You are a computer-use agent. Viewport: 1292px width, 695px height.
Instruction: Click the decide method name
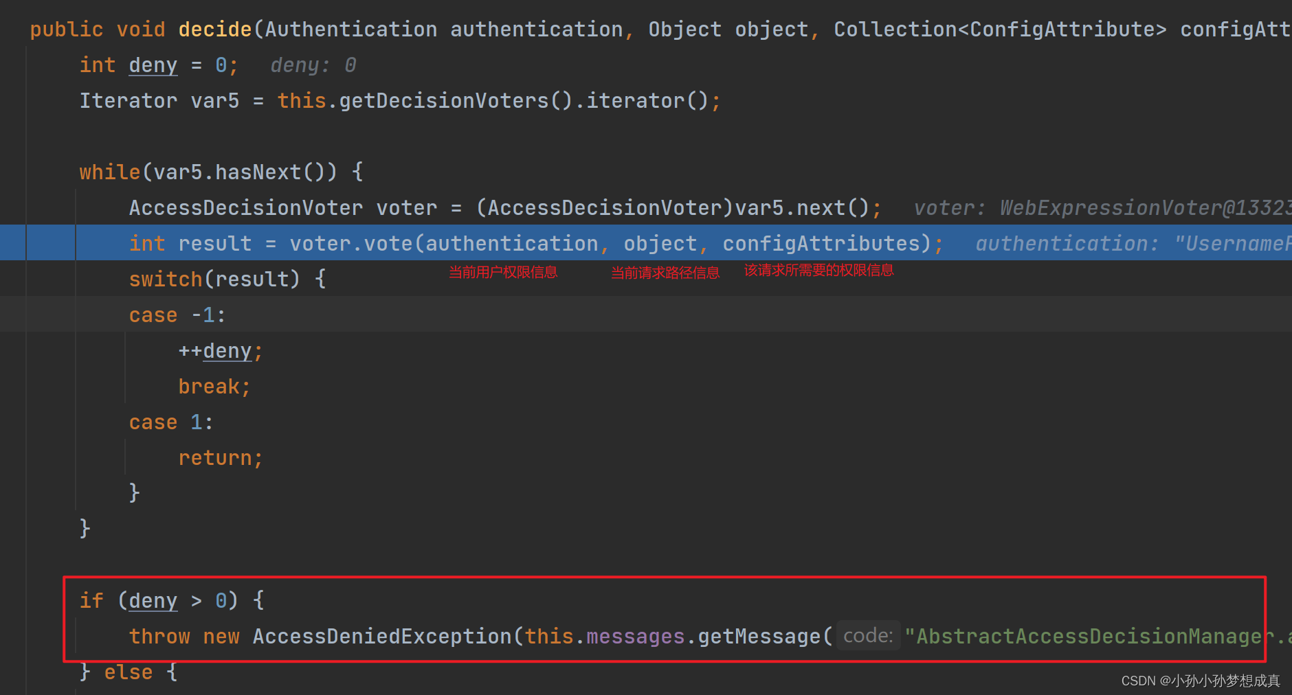click(x=215, y=30)
